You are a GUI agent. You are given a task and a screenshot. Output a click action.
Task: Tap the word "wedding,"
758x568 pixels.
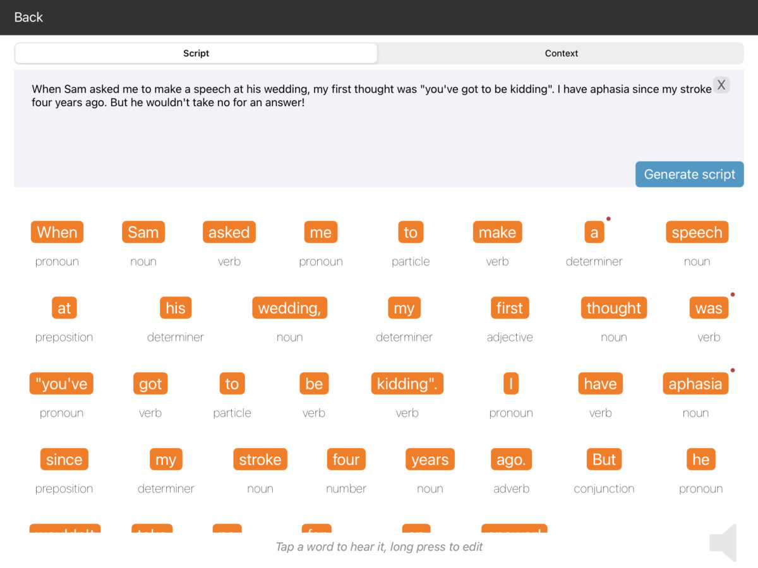tap(289, 308)
